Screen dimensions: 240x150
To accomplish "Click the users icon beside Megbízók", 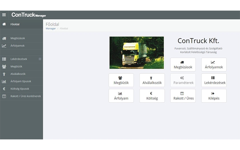I will tap(4, 66).
